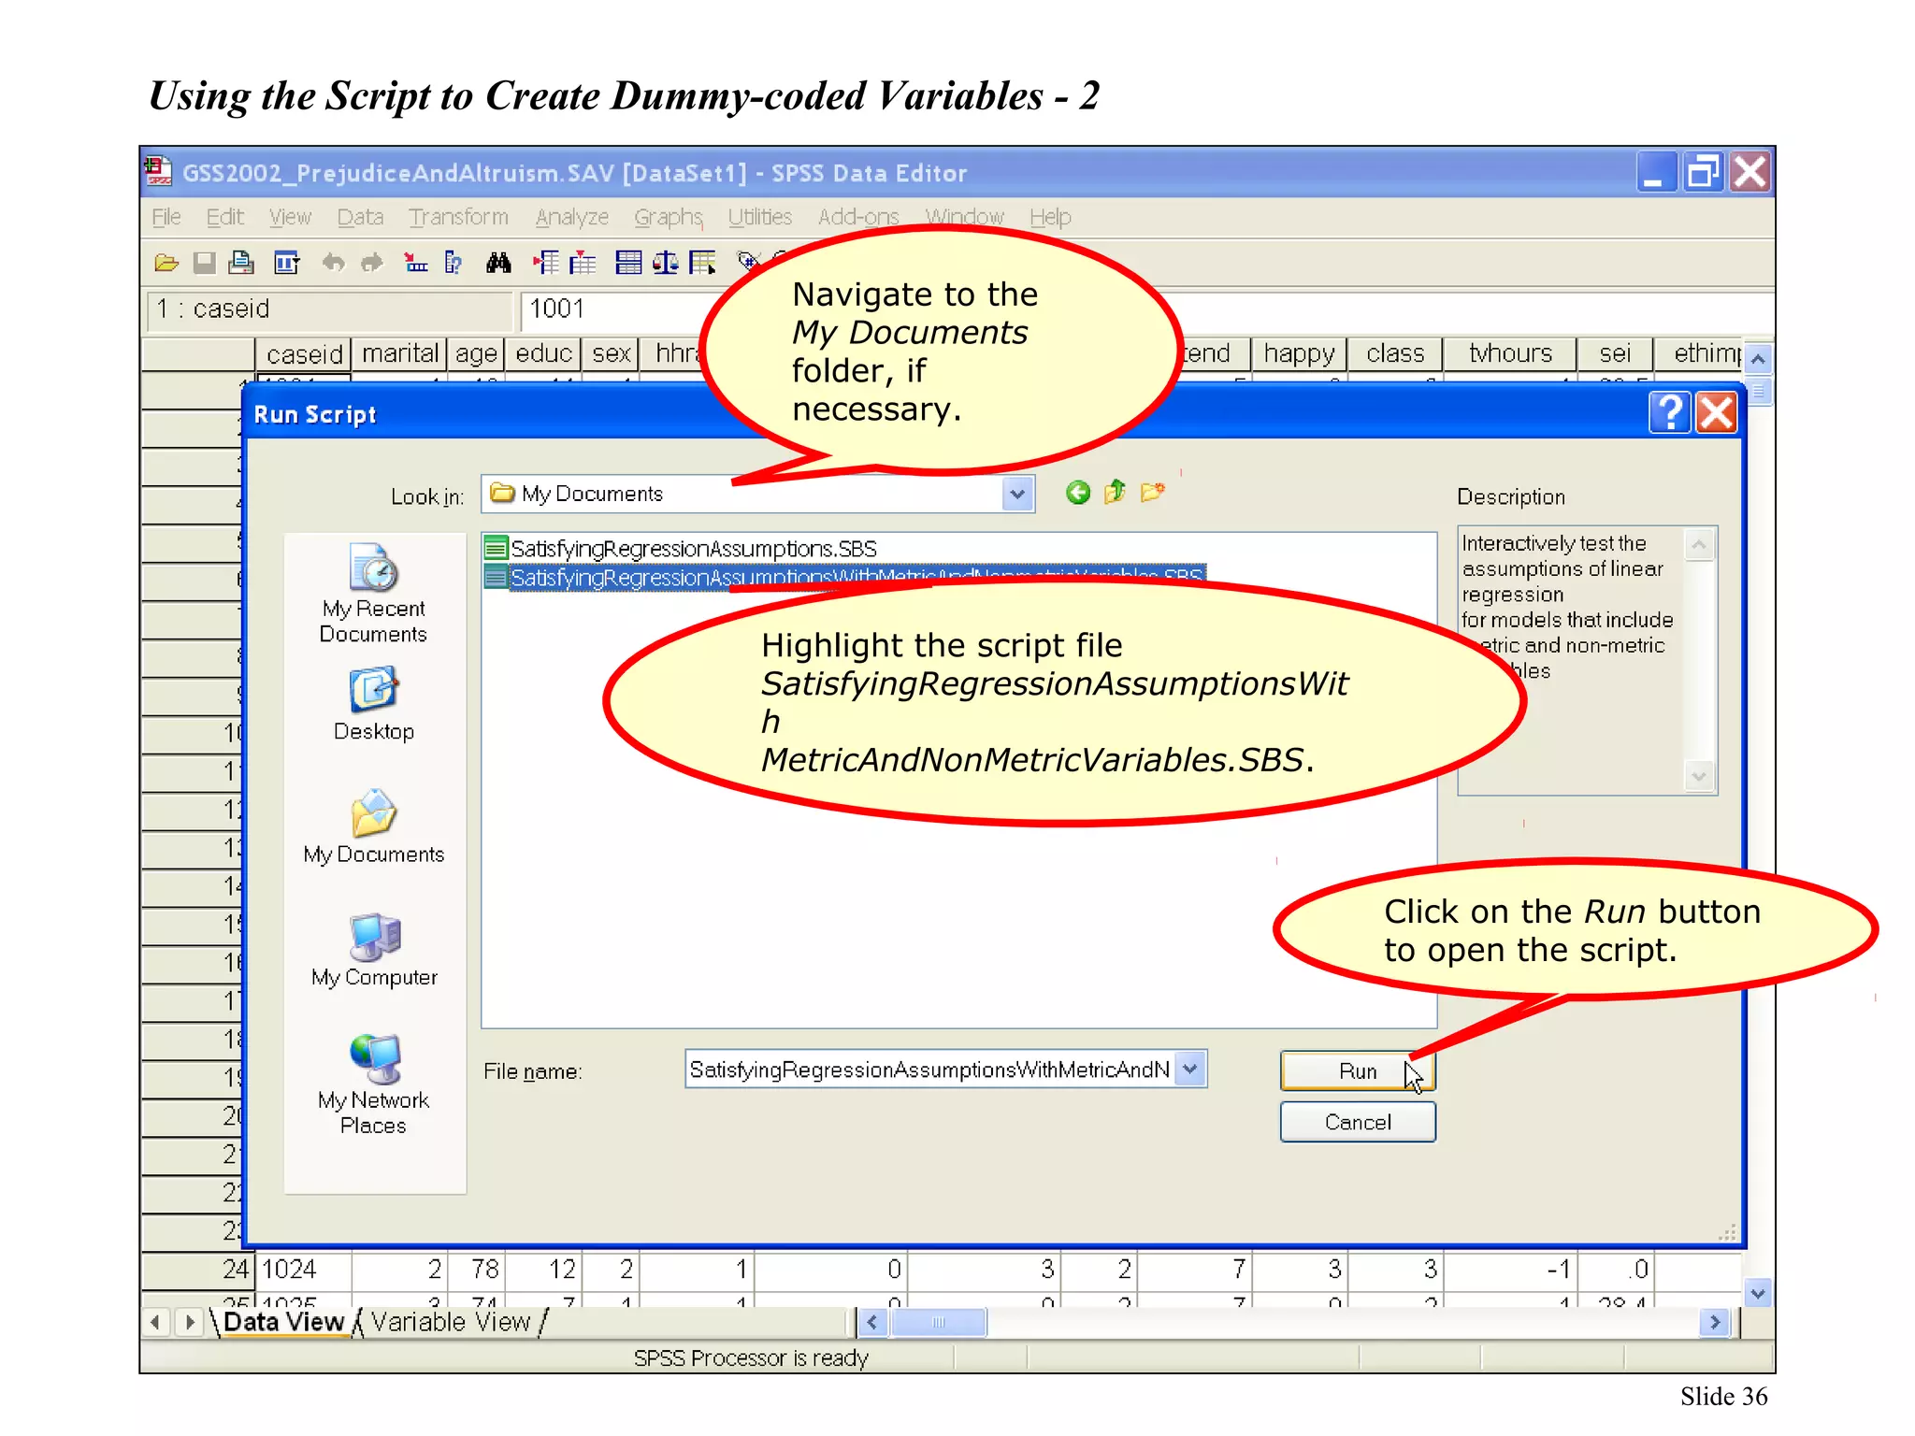Select SatisfyingRegressionAssumptions.SBS file

tap(682, 548)
